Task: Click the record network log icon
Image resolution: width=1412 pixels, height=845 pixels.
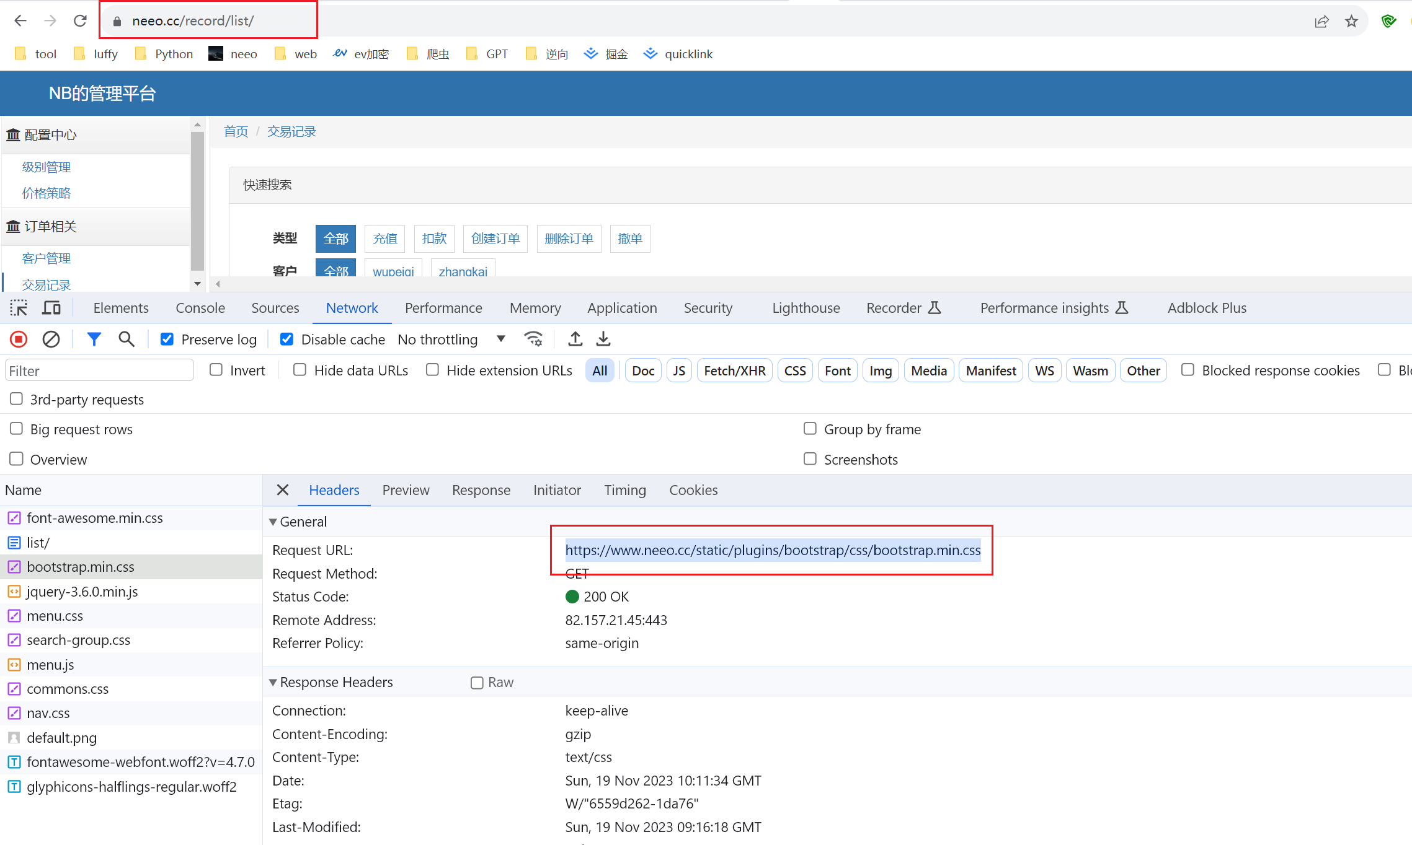Action: 19,339
